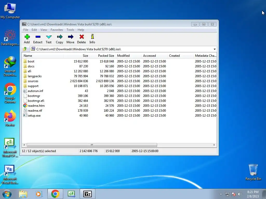Open DataWagon desktop shortcut

click(10, 38)
